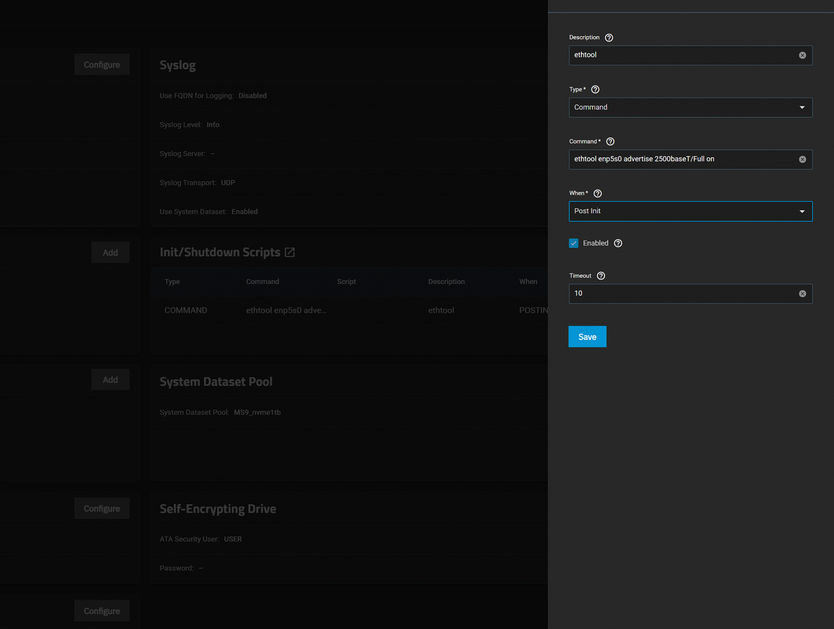Viewport: 834px width, 629px height.
Task: Select the Syslog Transport UDP value
Action: point(228,183)
